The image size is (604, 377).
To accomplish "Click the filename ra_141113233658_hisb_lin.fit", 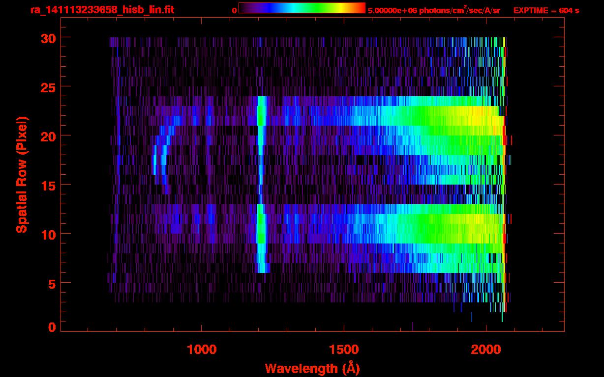I will pos(102,10).
